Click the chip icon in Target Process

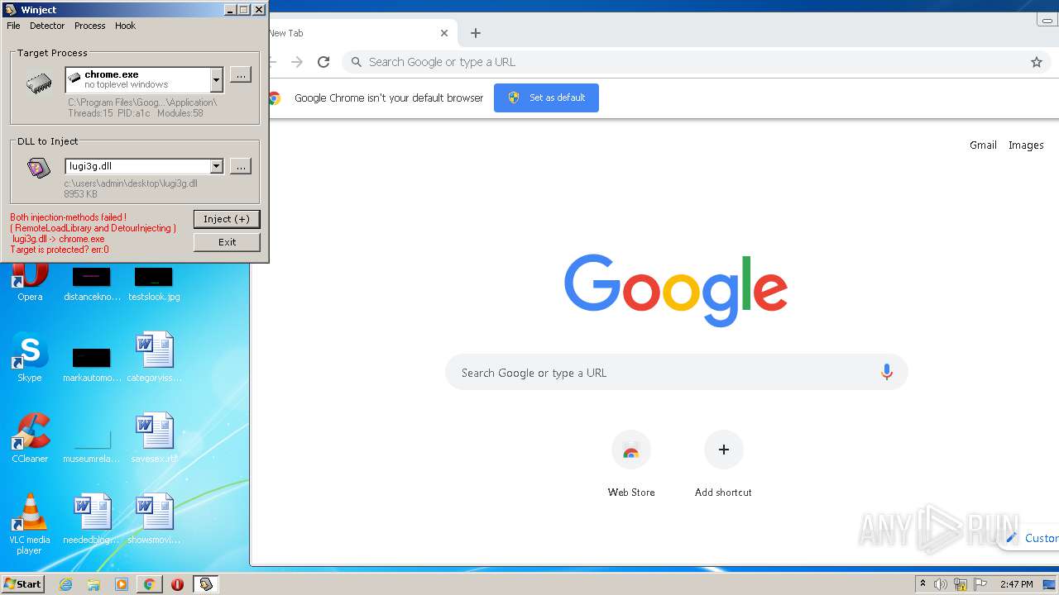click(x=38, y=83)
